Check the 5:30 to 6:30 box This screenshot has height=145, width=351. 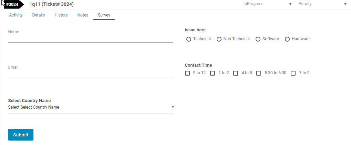tap(259, 73)
